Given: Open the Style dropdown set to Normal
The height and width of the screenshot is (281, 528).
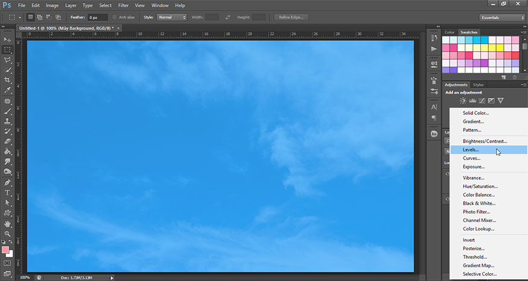Looking at the screenshot, I should (x=171, y=17).
